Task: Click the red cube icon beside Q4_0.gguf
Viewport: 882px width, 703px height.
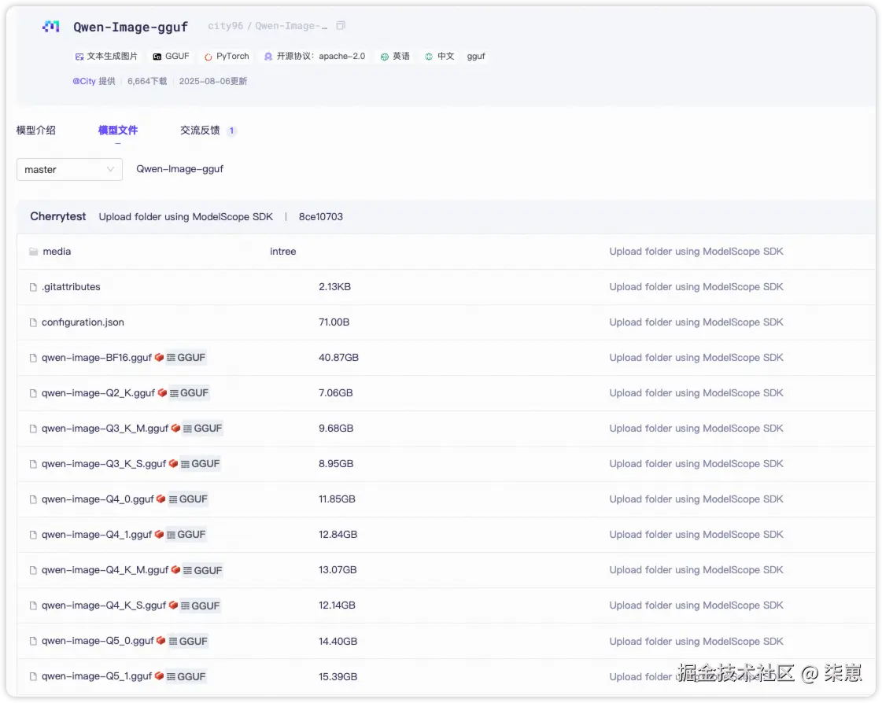Action: click(x=161, y=499)
